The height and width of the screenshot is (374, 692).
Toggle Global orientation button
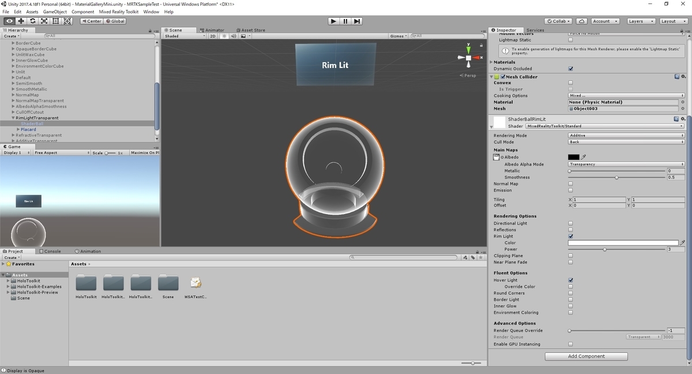click(115, 21)
